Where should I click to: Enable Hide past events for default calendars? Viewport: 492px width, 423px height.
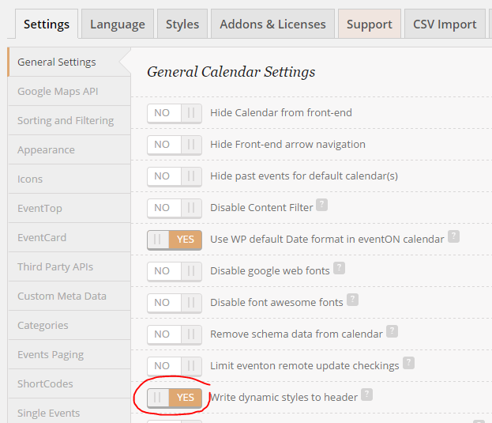(175, 176)
